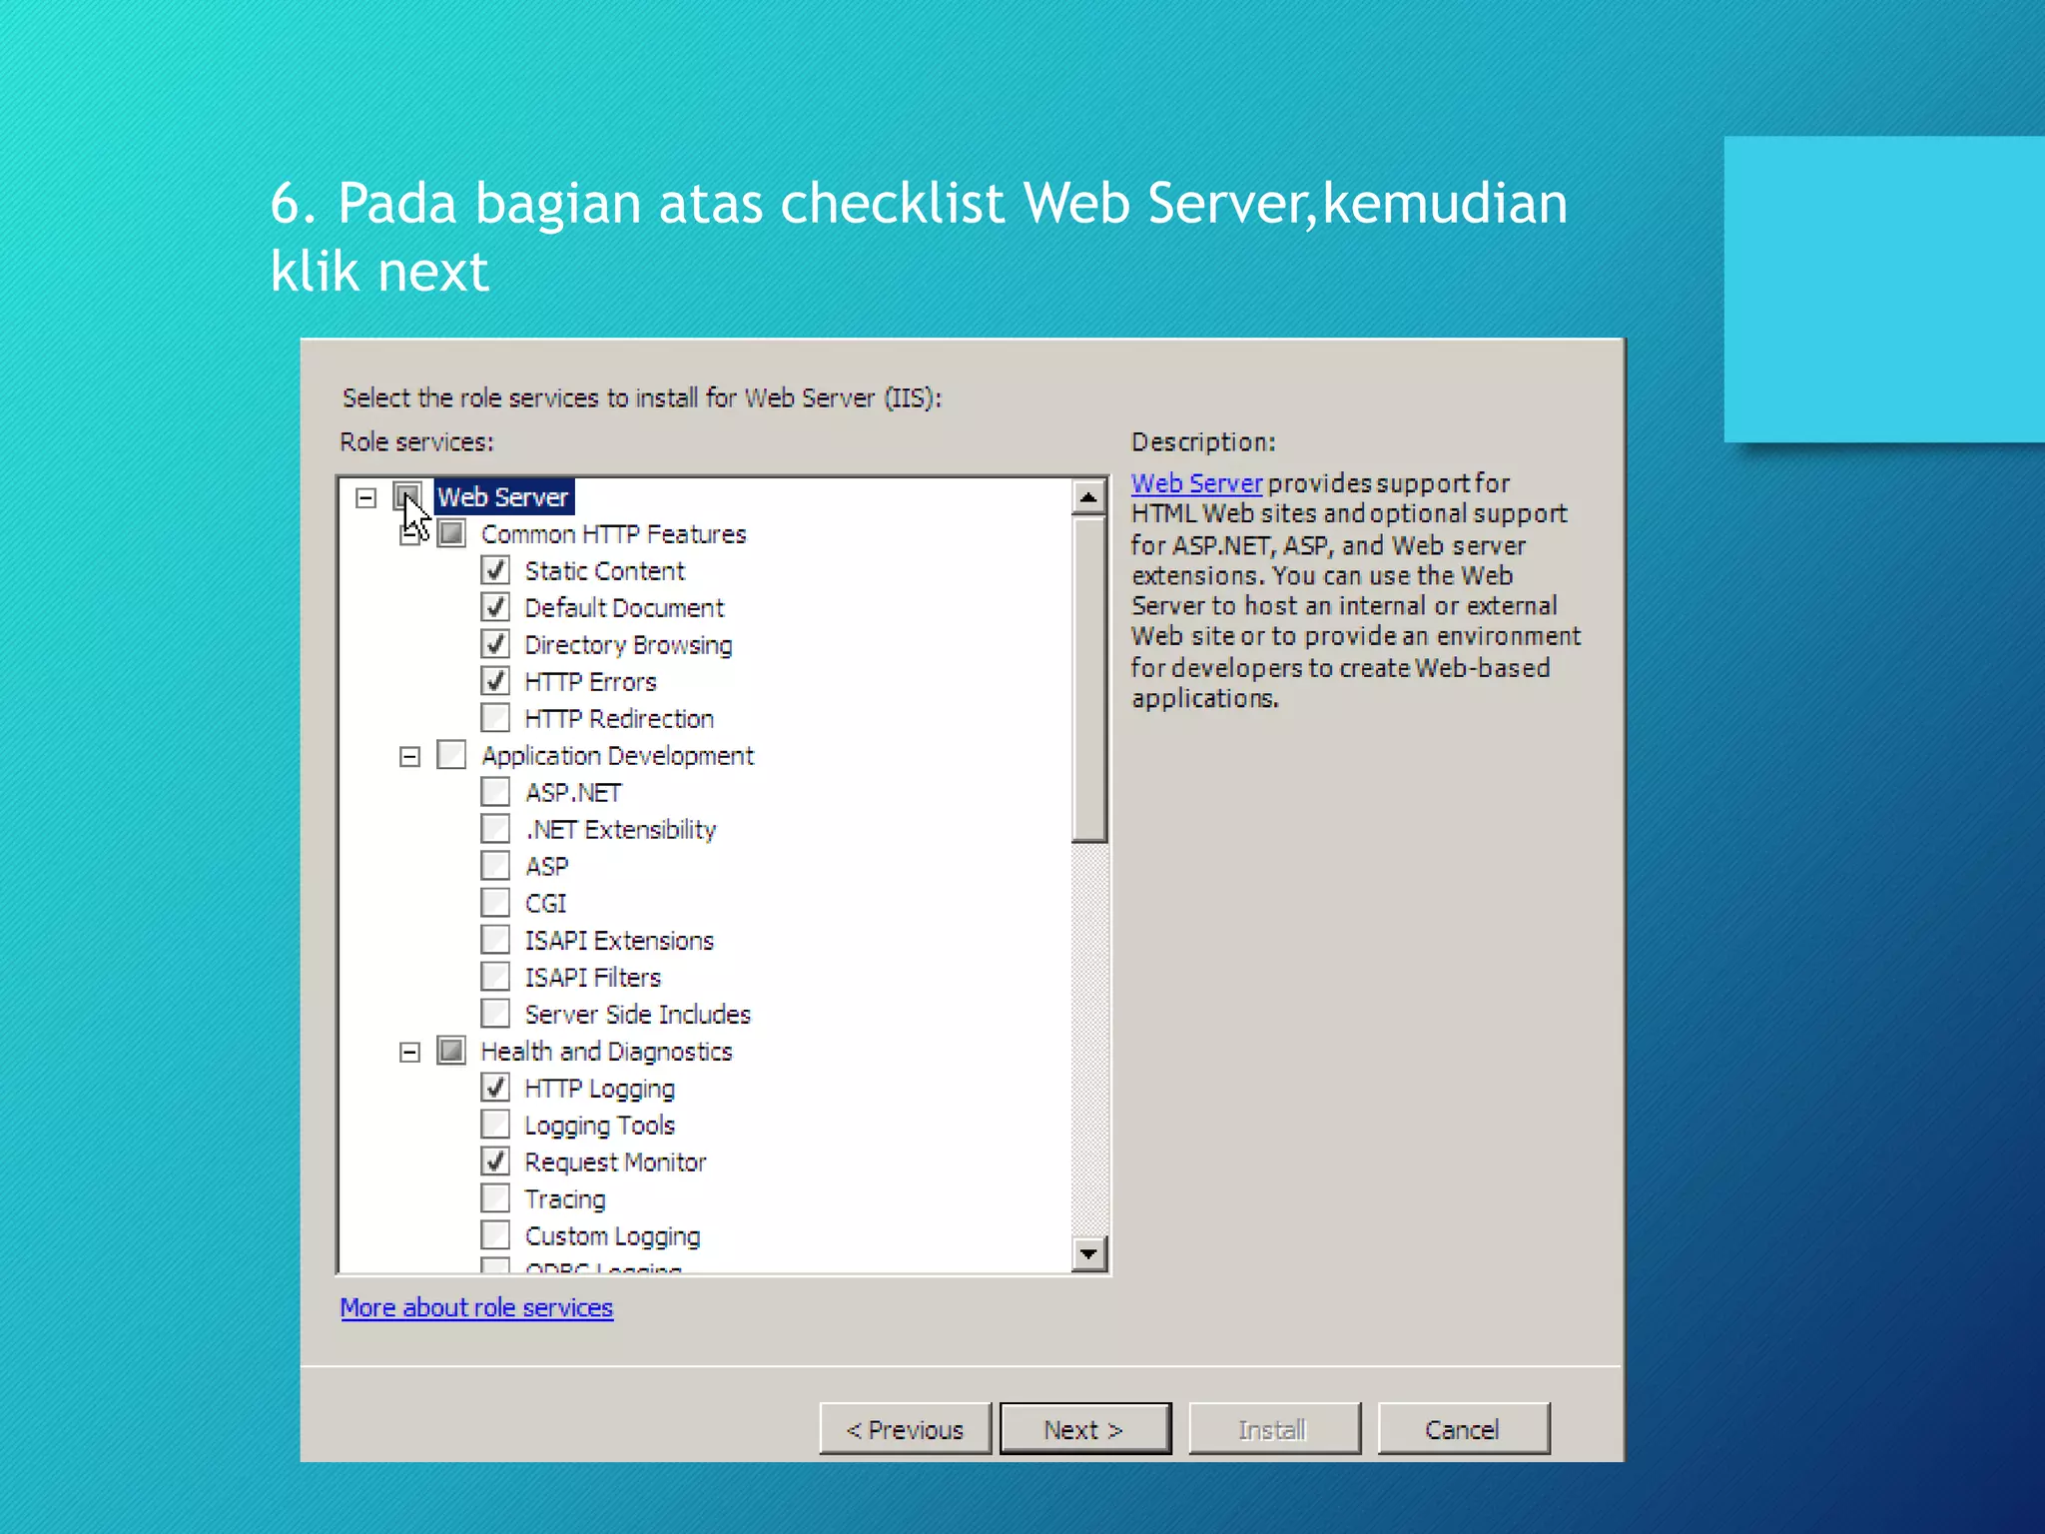Check Application Development checkbox
The height and width of the screenshot is (1534, 2045).
pos(452,755)
